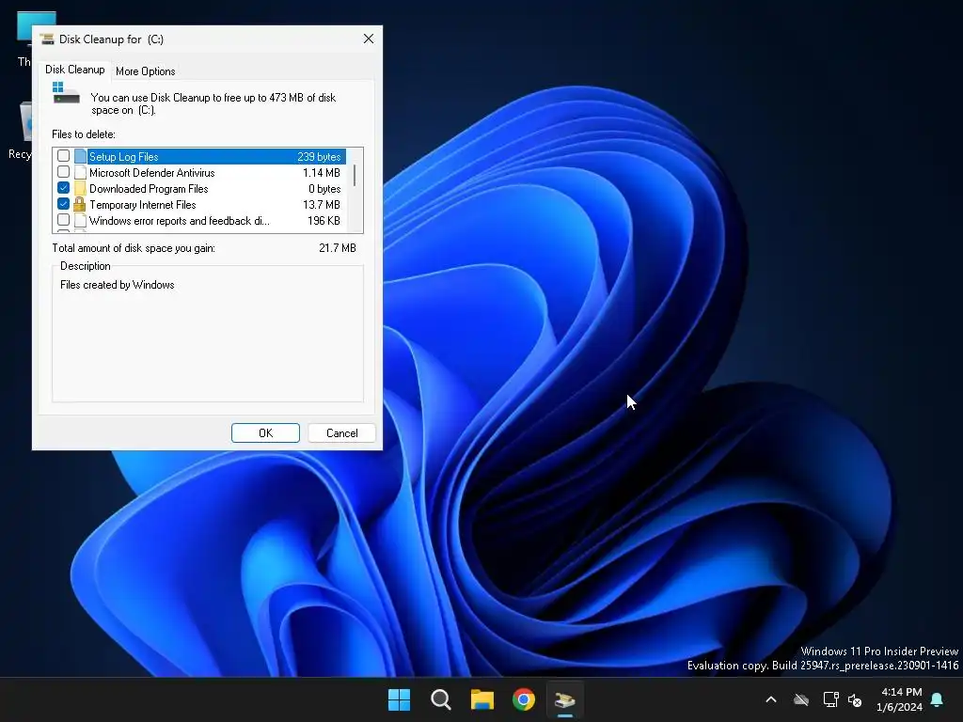Select the Disk Cleanup tab

(75, 70)
